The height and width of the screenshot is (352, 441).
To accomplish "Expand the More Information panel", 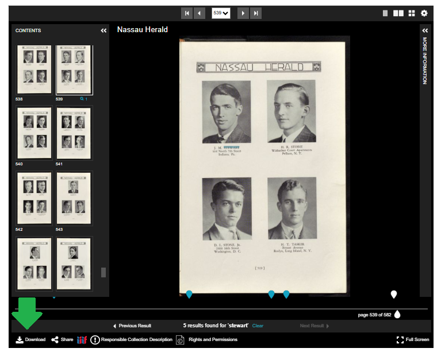I will click(x=425, y=30).
